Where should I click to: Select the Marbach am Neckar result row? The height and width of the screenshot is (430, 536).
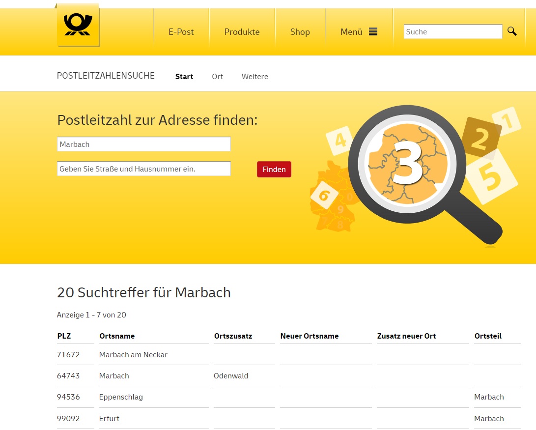click(133, 355)
